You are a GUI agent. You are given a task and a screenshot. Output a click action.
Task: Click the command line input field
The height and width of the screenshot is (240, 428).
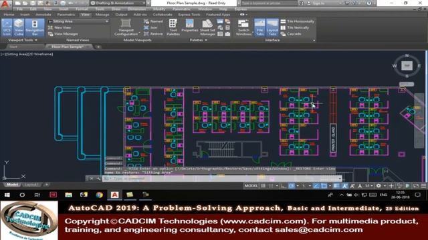click(221, 179)
